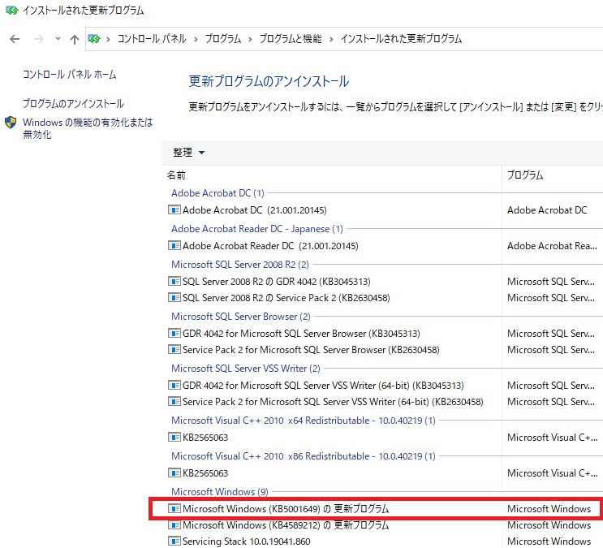Click icon of SQL Server 2008 R2 GDR 4042

(x=174, y=282)
